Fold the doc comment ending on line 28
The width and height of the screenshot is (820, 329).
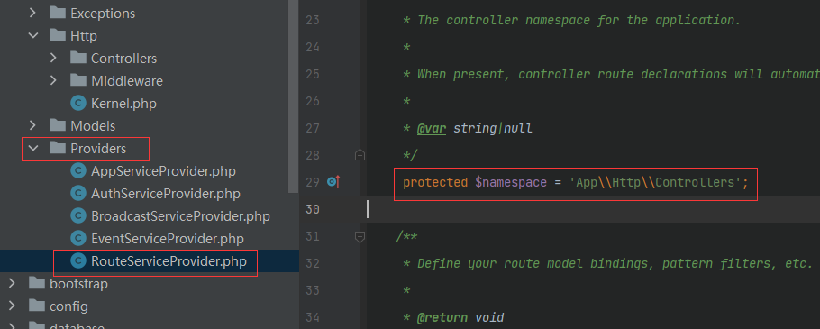(x=360, y=155)
